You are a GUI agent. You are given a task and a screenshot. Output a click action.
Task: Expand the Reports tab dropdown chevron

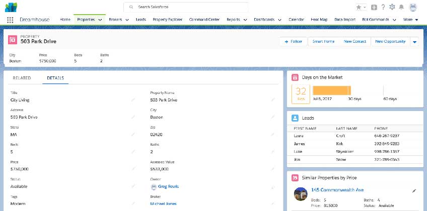pos(245,20)
